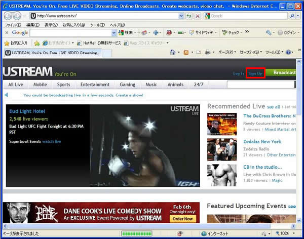
Task: Click the popup blocker status icon
Action: coord(180,233)
